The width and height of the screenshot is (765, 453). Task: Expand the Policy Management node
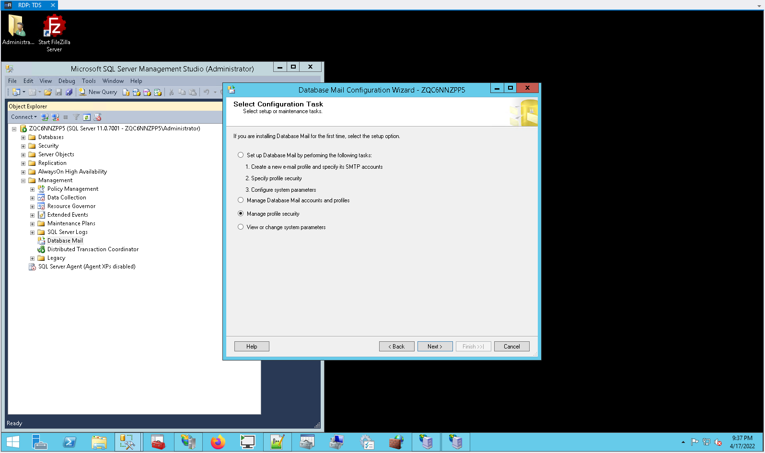32,189
